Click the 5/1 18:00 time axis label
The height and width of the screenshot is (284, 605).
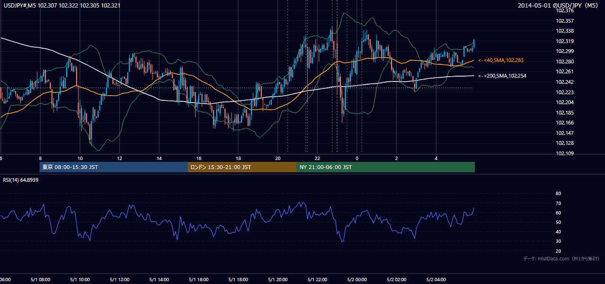click(x=238, y=280)
